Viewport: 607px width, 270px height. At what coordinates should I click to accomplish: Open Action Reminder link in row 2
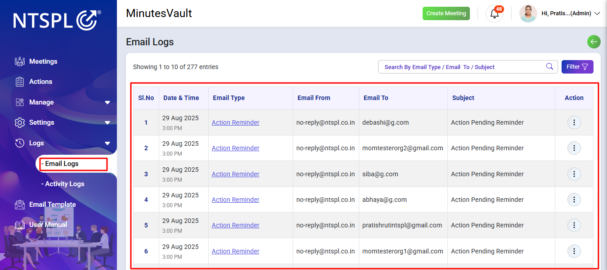236,148
